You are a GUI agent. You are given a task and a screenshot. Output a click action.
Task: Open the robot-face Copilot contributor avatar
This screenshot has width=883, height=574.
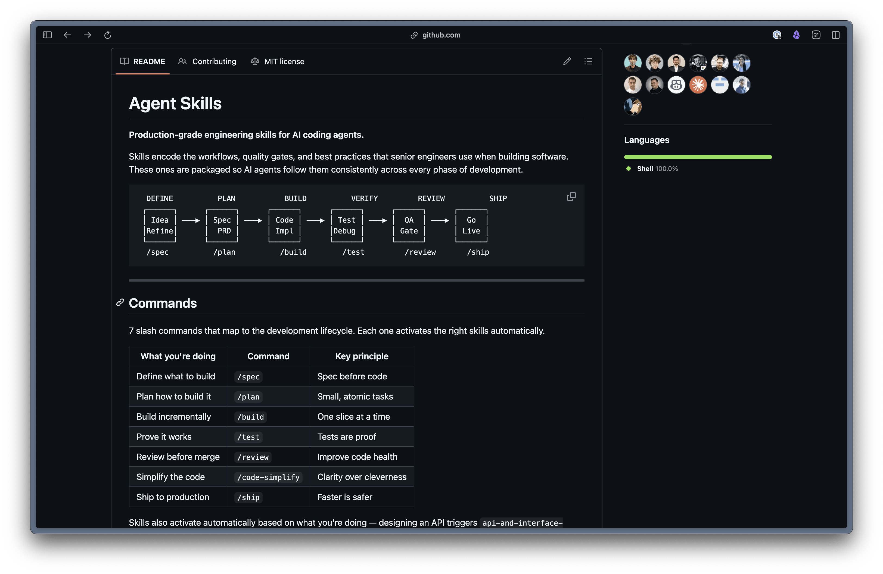pyautogui.click(x=676, y=85)
